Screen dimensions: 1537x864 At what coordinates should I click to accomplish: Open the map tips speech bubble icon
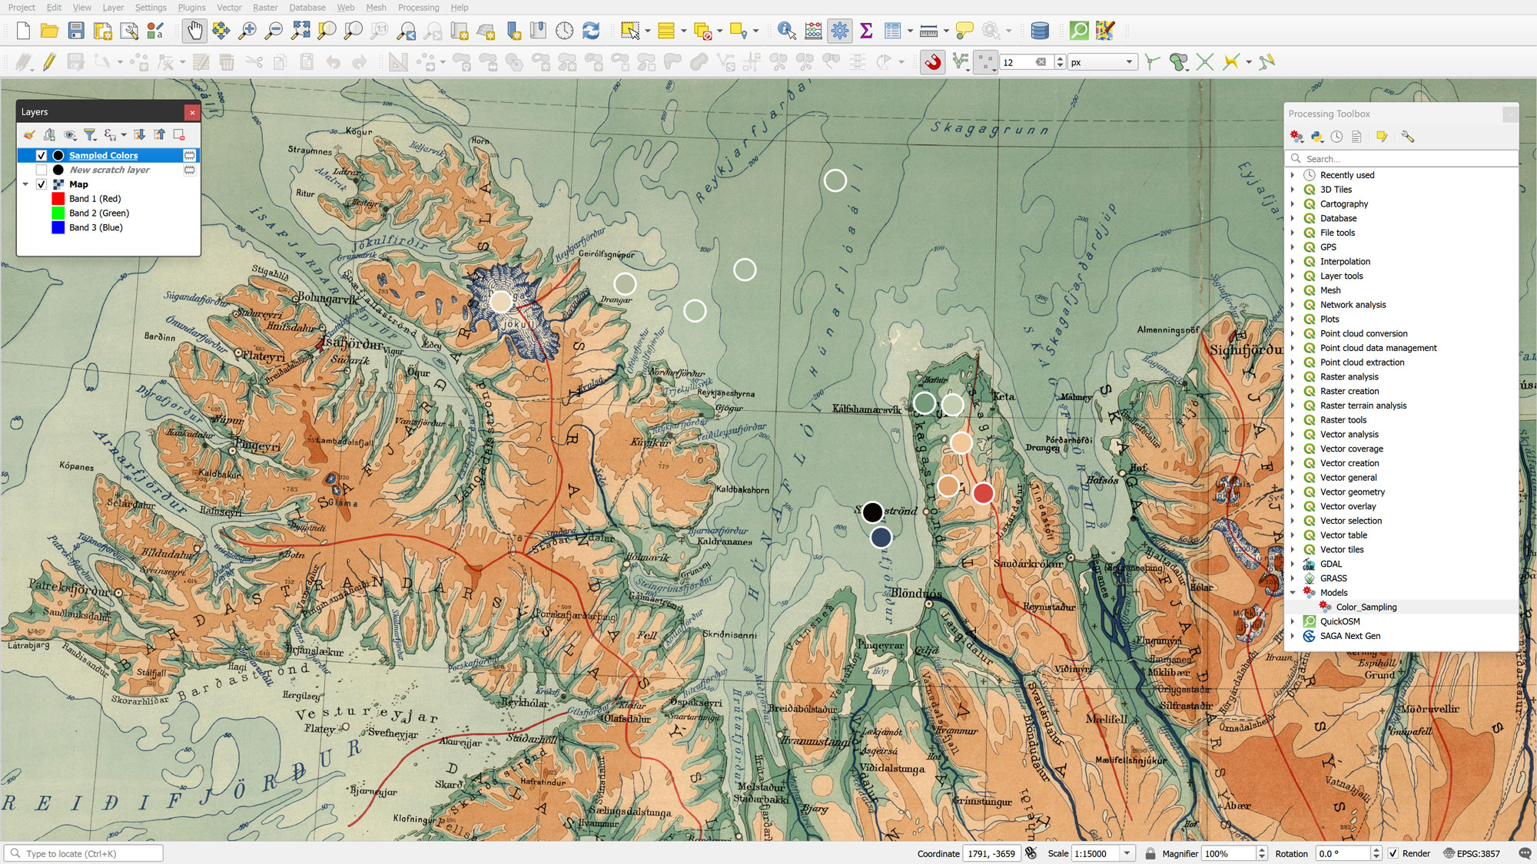(964, 31)
